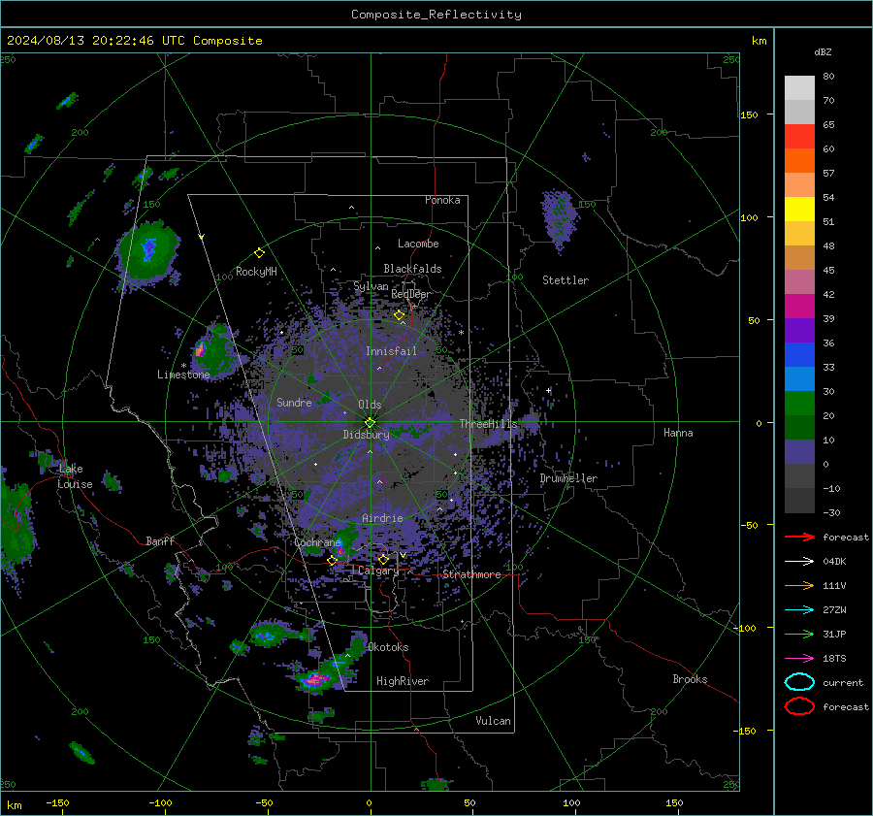Click the 100 tick on right axis
This screenshot has width=873, height=816.
(749, 217)
